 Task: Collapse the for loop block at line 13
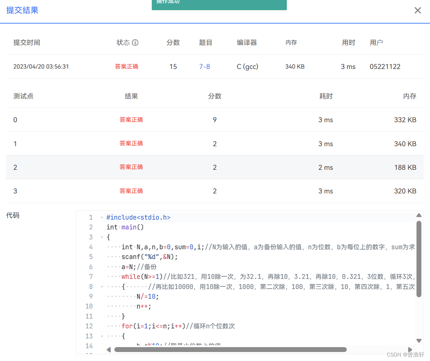pyautogui.click(x=102, y=336)
